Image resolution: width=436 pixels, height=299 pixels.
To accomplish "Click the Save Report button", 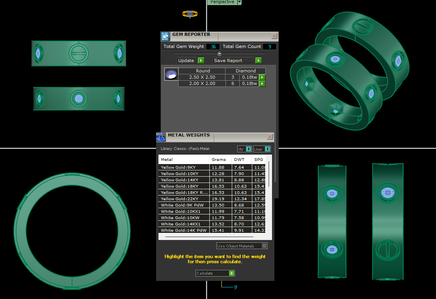I will point(237,61).
